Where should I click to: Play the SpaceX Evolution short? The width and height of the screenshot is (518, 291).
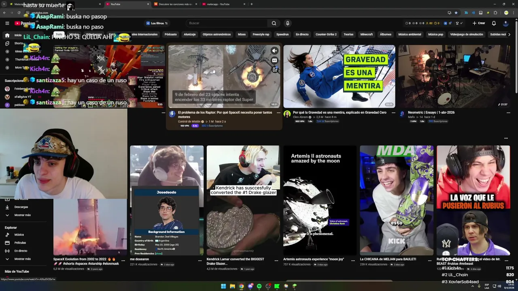90,227
